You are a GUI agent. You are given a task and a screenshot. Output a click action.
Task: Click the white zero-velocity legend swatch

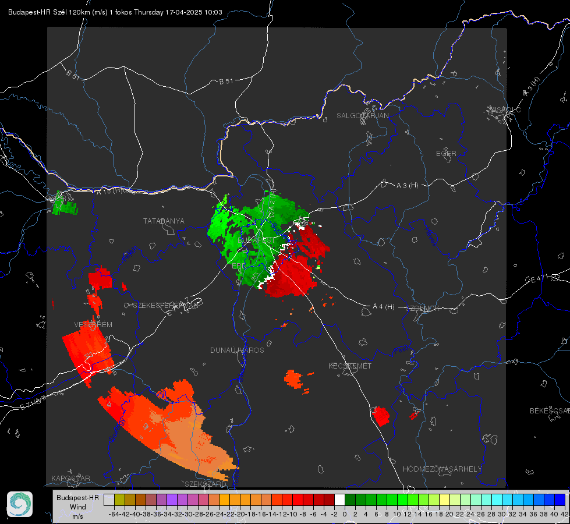pos(339,500)
